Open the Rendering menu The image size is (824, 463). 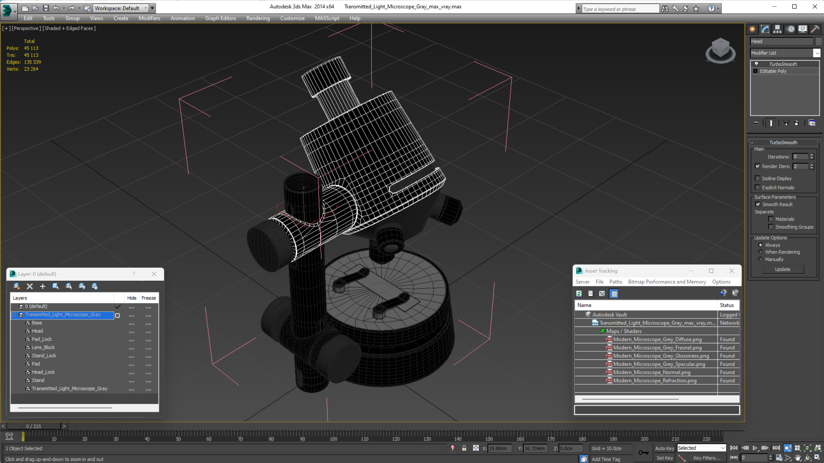tap(258, 18)
